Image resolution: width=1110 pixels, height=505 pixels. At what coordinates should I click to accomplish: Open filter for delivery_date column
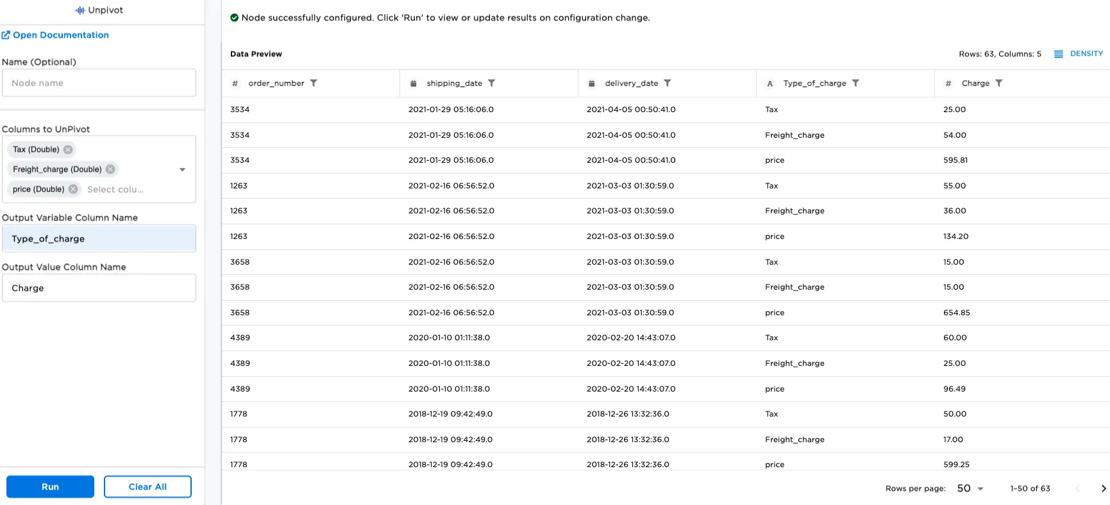click(668, 83)
